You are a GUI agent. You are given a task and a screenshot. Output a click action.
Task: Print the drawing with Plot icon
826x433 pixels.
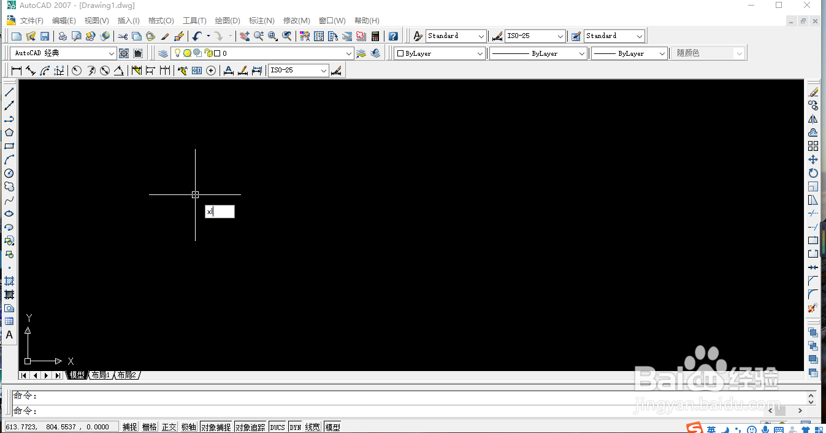[x=63, y=36]
